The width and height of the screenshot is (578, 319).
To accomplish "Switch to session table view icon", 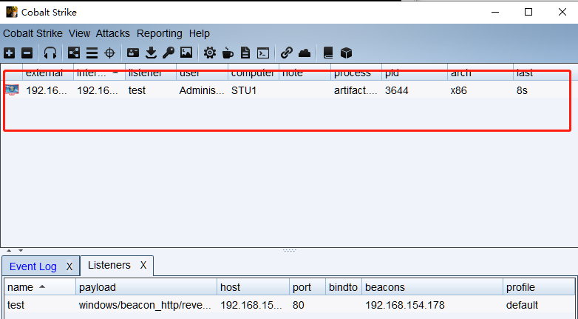I will [92, 53].
